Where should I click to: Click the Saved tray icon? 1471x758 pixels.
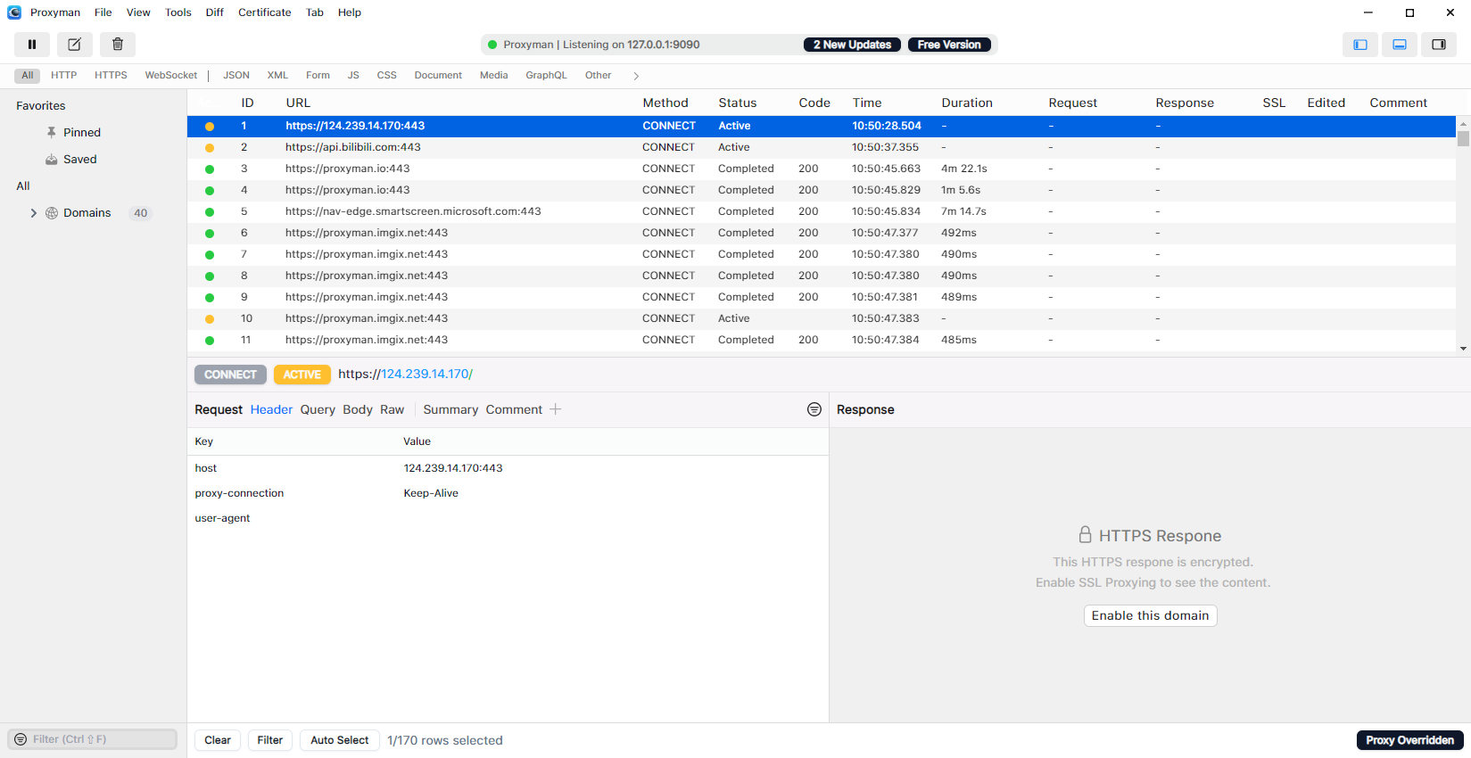point(52,159)
